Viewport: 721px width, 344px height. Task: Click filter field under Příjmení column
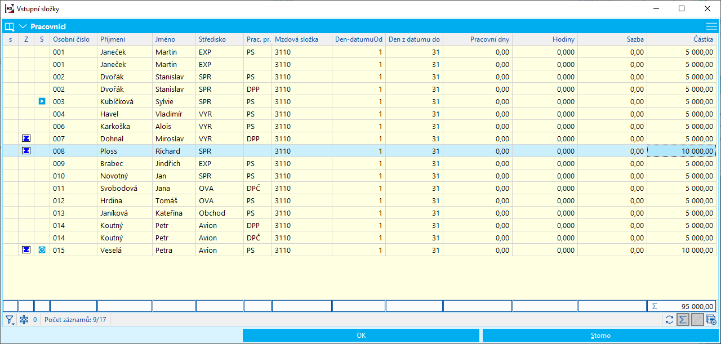[x=124, y=306]
